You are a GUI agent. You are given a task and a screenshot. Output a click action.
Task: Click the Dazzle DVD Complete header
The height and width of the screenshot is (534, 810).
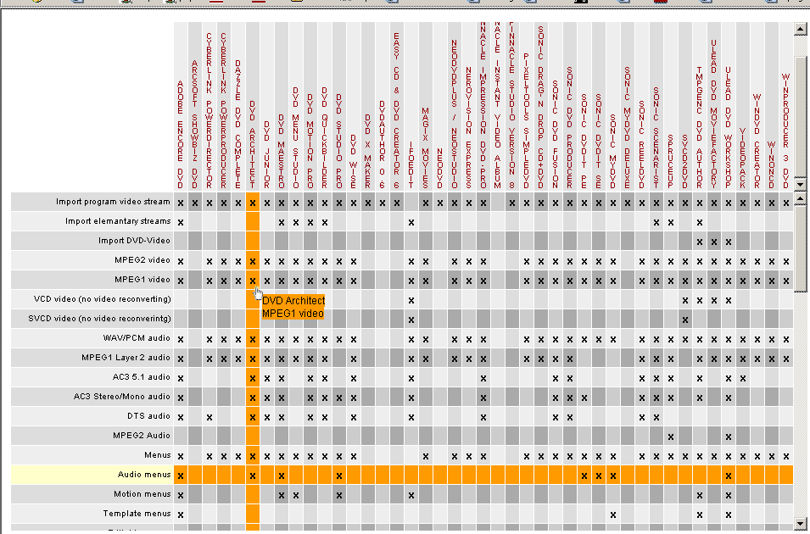(238, 125)
